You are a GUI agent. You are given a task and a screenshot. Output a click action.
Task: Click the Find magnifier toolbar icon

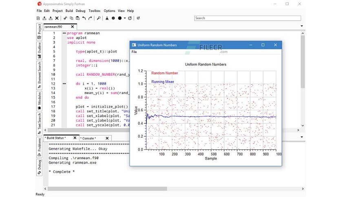coord(99,18)
